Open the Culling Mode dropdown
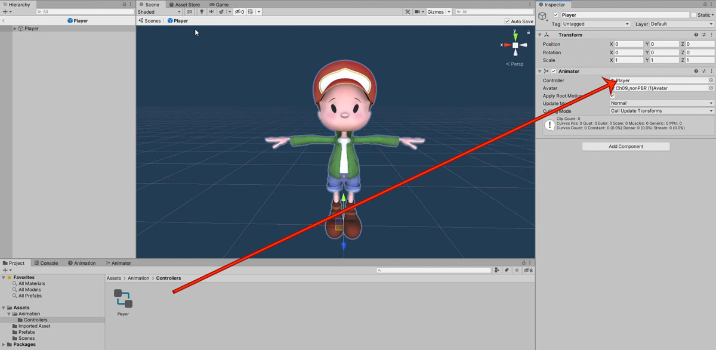Screen dimensions: 716x350 tap(661, 111)
